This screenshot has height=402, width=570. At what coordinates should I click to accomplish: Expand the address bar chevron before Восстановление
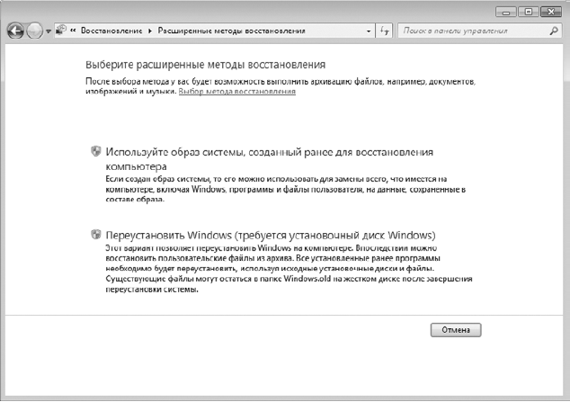coord(73,31)
